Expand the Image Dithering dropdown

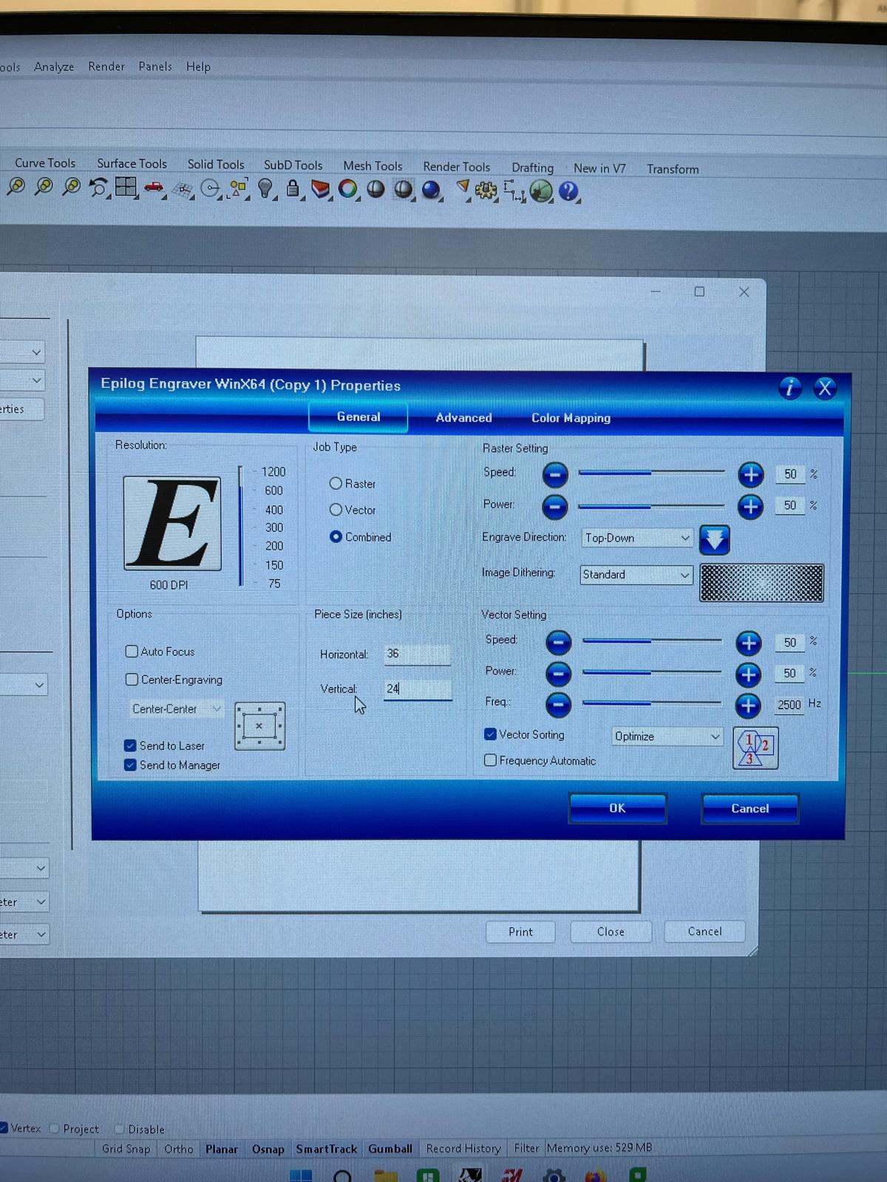coord(636,575)
